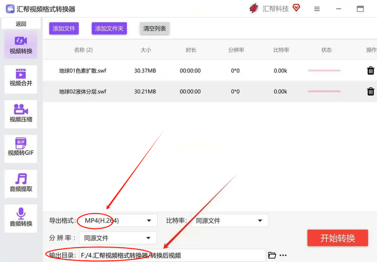Image resolution: width=377 pixels, height=262 pixels.
Task: Click the 返回 back tab
Action: [21, 24]
